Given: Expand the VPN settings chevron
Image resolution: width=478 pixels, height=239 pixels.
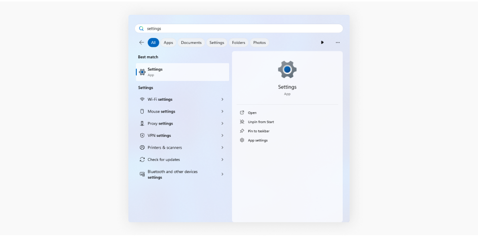Looking at the screenshot, I should (x=222, y=135).
